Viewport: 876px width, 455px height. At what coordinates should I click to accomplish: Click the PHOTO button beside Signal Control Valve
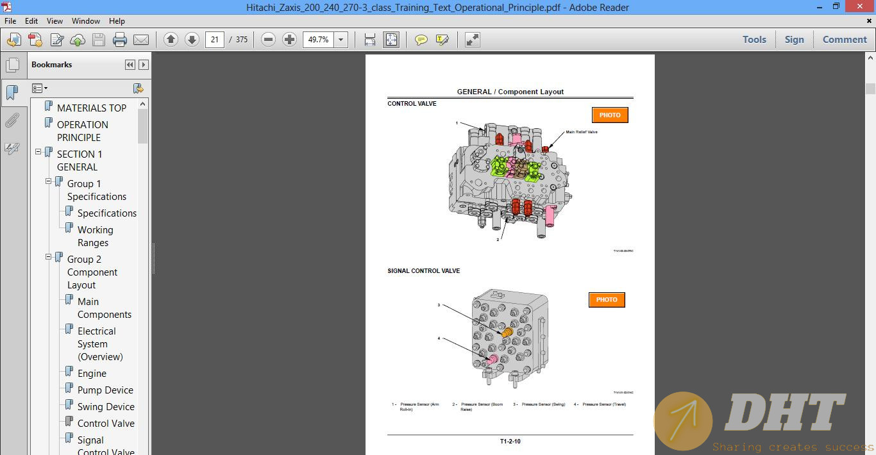click(607, 300)
